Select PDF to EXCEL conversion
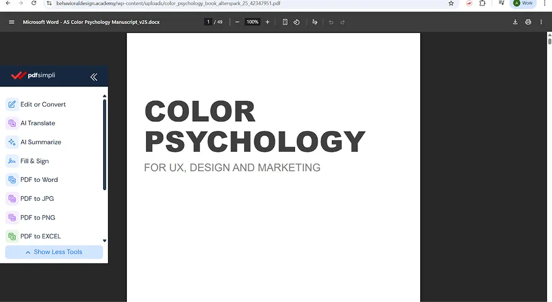This screenshot has height=302, width=552. [x=40, y=236]
